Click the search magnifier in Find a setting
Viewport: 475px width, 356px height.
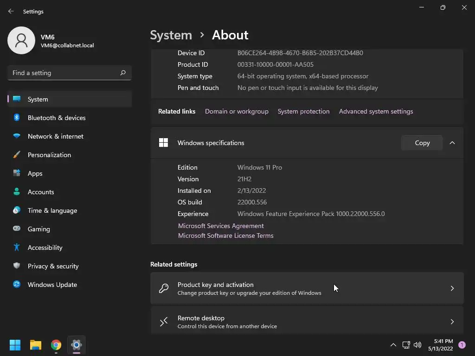click(123, 73)
